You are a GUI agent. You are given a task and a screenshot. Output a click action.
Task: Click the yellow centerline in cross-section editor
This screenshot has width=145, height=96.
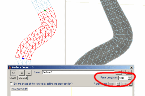click(71, 91)
